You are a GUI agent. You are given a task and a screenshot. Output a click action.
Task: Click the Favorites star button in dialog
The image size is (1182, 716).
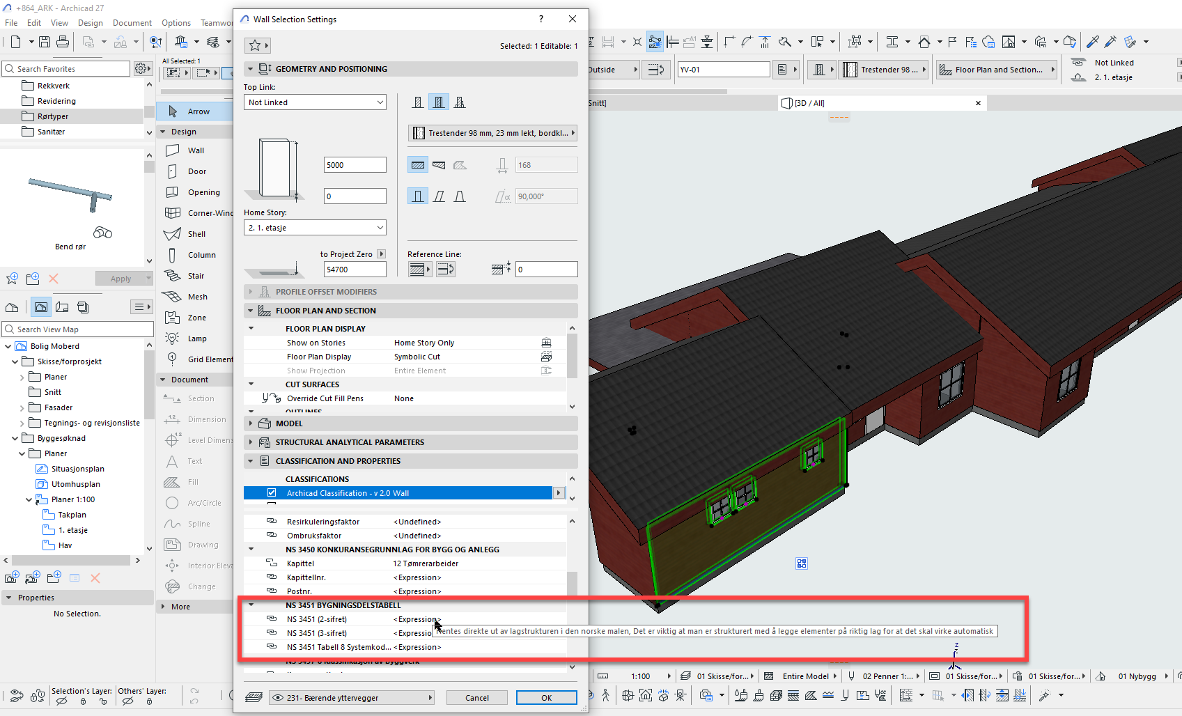[256, 46]
